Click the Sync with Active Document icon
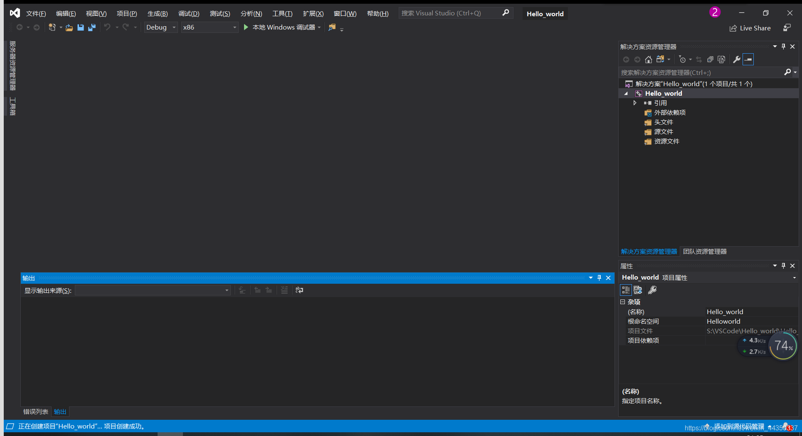Image resolution: width=802 pixels, height=436 pixels. [x=698, y=59]
